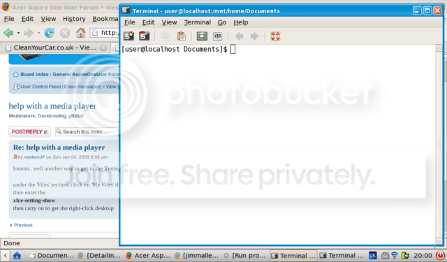Viewport: 447px width, 262px height.
Task: Click the Firefox URL address field
Action: pos(105,33)
